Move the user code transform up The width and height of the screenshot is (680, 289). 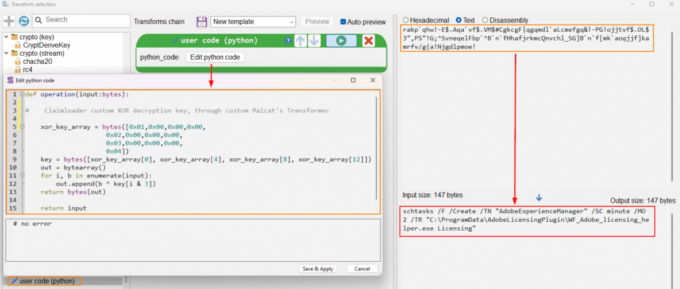point(301,41)
